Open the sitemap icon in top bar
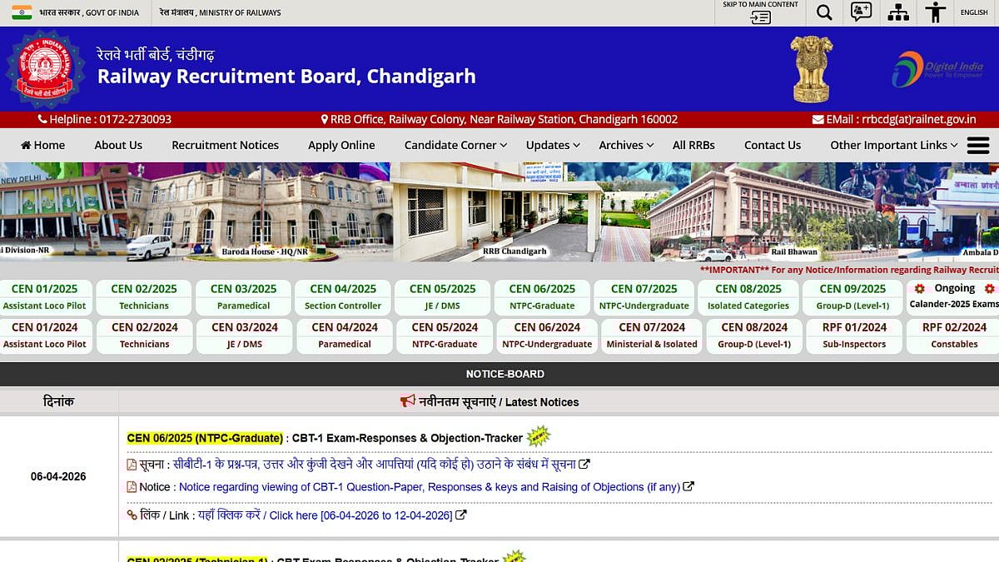Screen dimensions: 999x562 coord(898,12)
